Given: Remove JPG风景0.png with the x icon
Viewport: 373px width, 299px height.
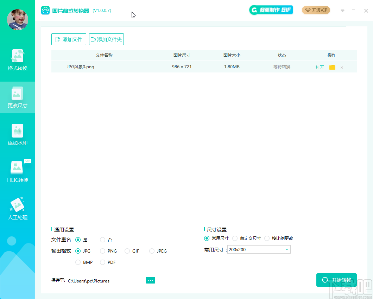Looking at the screenshot, I should [342, 68].
